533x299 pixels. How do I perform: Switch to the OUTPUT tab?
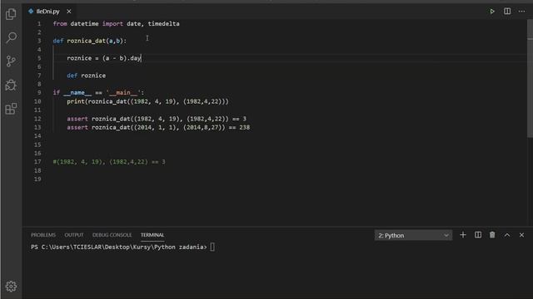click(x=74, y=235)
